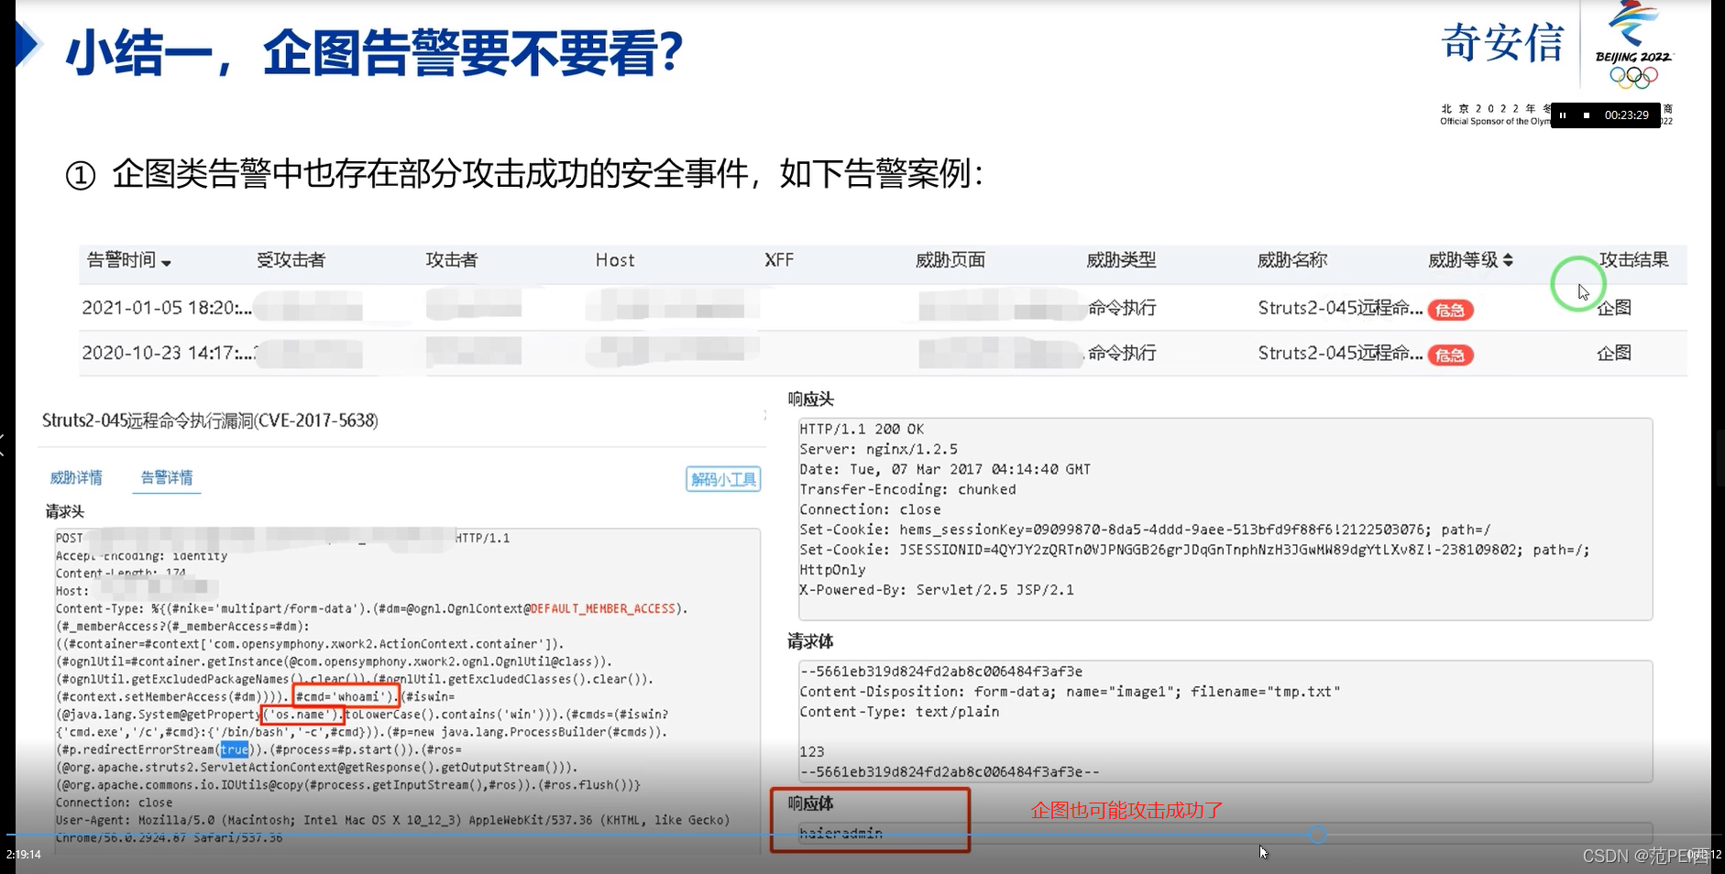Click the Transfer-Encoding: chunked line

point(907,489)
